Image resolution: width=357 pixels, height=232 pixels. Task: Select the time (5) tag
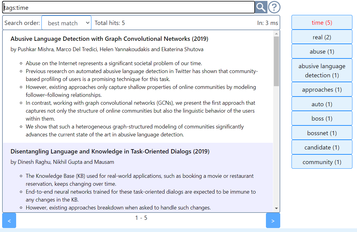322,22
